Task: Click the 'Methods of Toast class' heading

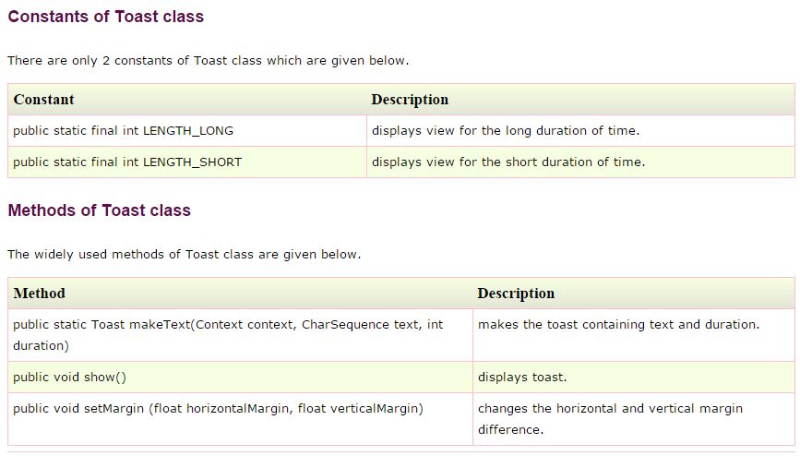Action: [100, 210]
